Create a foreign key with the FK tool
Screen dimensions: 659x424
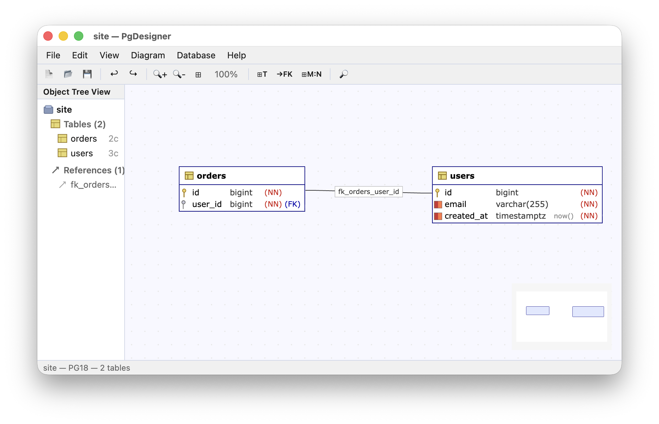(284, 74)
